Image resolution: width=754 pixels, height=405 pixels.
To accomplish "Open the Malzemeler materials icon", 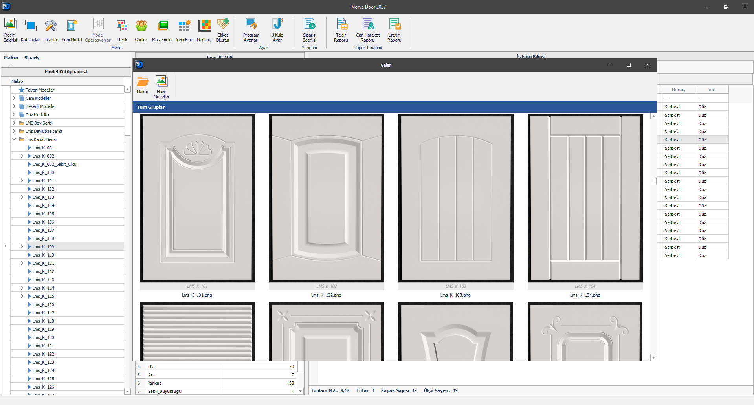I will pos(162,30).
